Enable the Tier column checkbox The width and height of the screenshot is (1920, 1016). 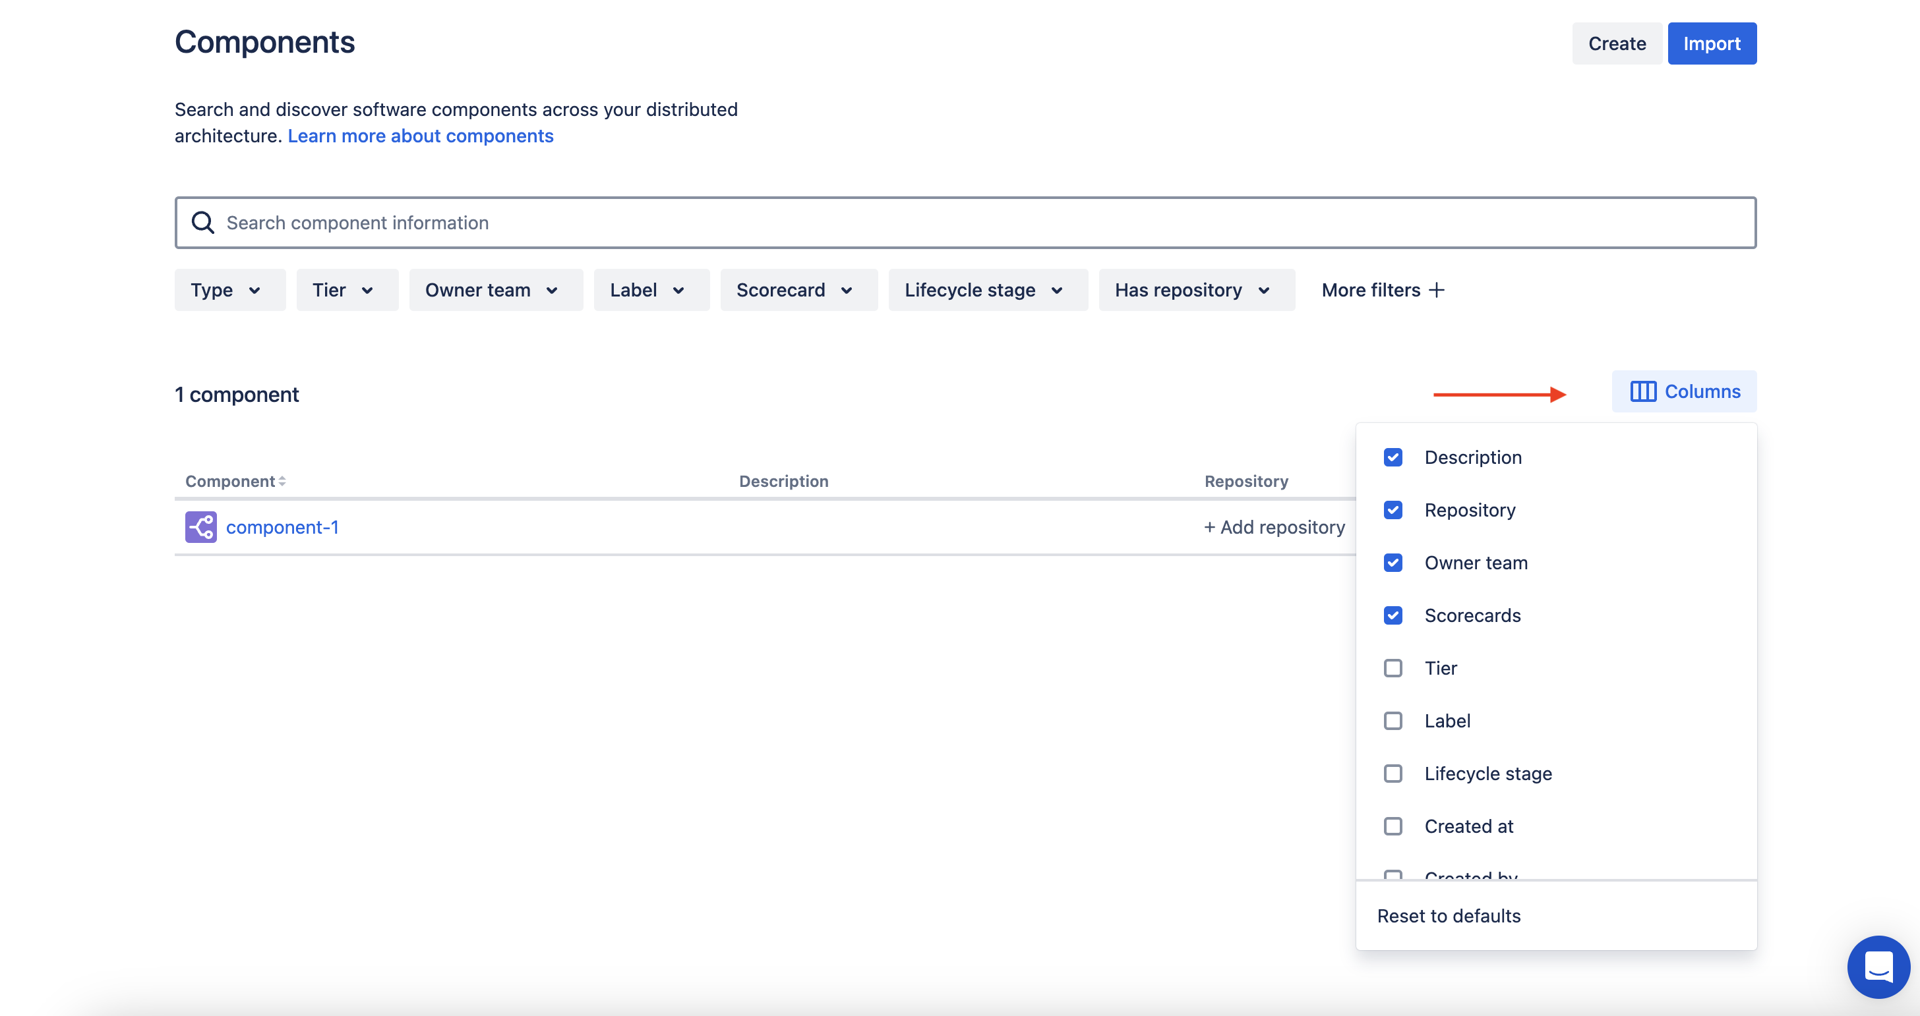click(1393, 667)
